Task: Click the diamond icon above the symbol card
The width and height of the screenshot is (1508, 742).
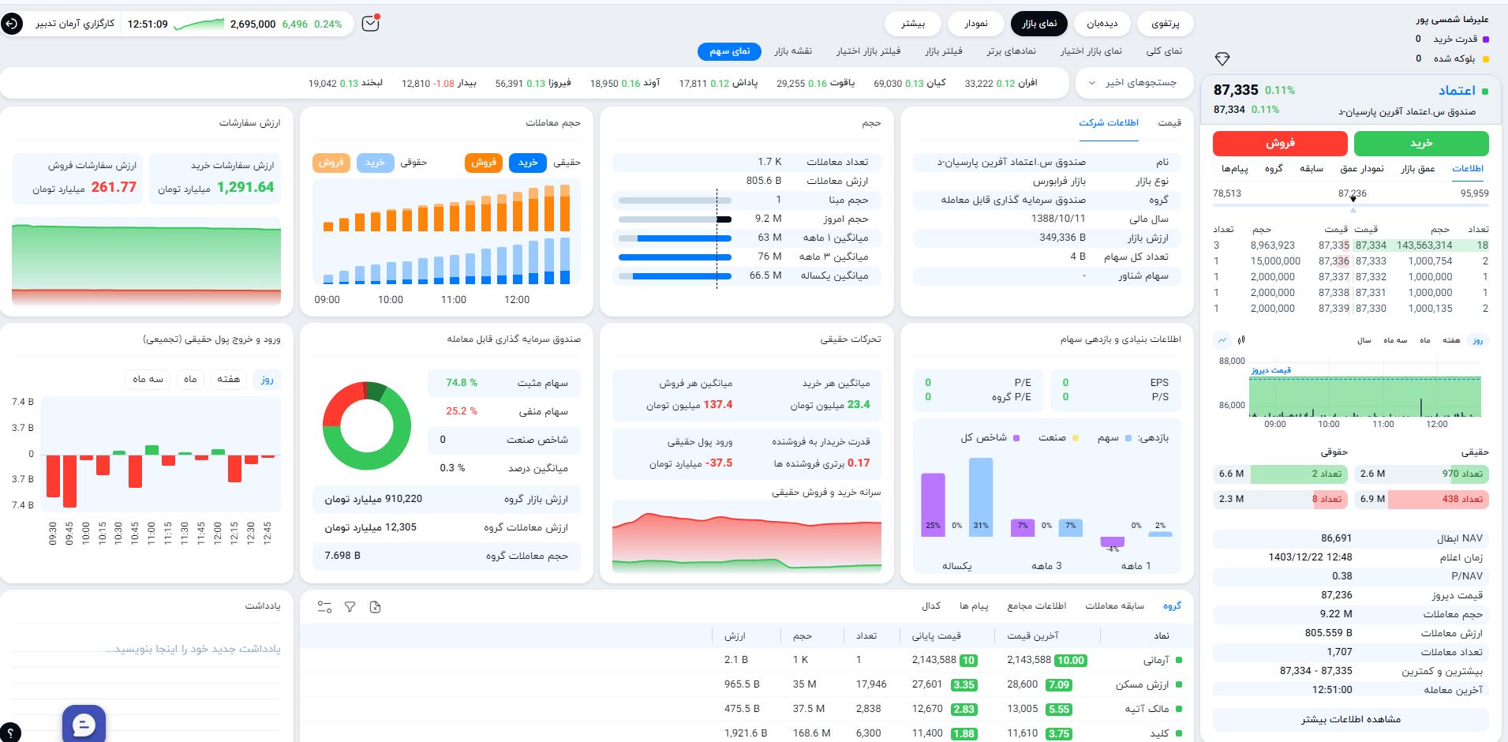Action: [1222, 59]
